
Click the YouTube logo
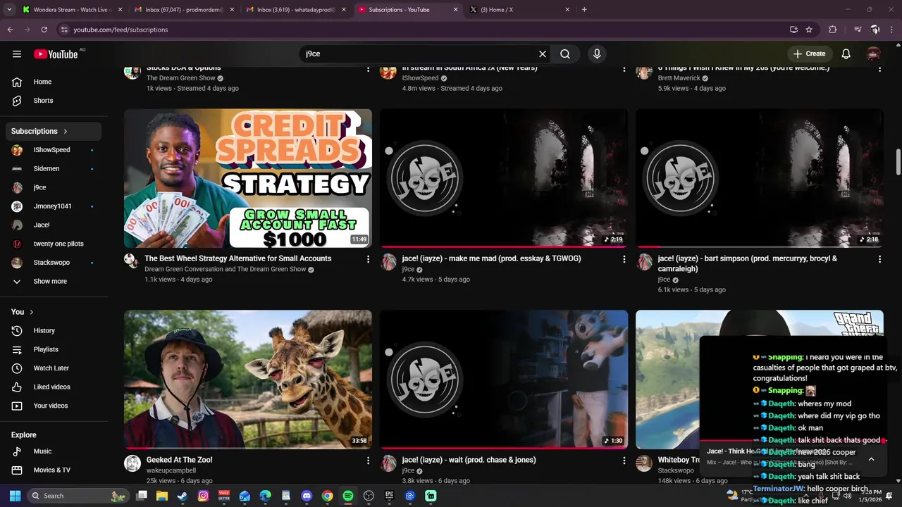(56, 54)
